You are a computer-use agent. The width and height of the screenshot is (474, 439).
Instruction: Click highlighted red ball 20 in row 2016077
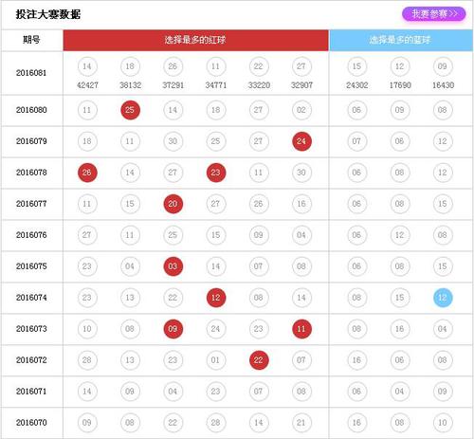click(x=173, y=204)
